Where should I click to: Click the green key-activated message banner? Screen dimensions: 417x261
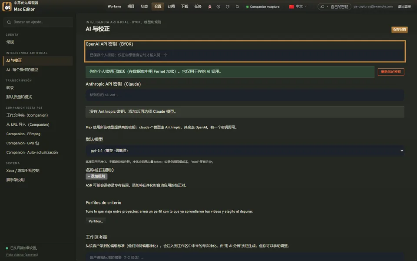tap(230, 72)
